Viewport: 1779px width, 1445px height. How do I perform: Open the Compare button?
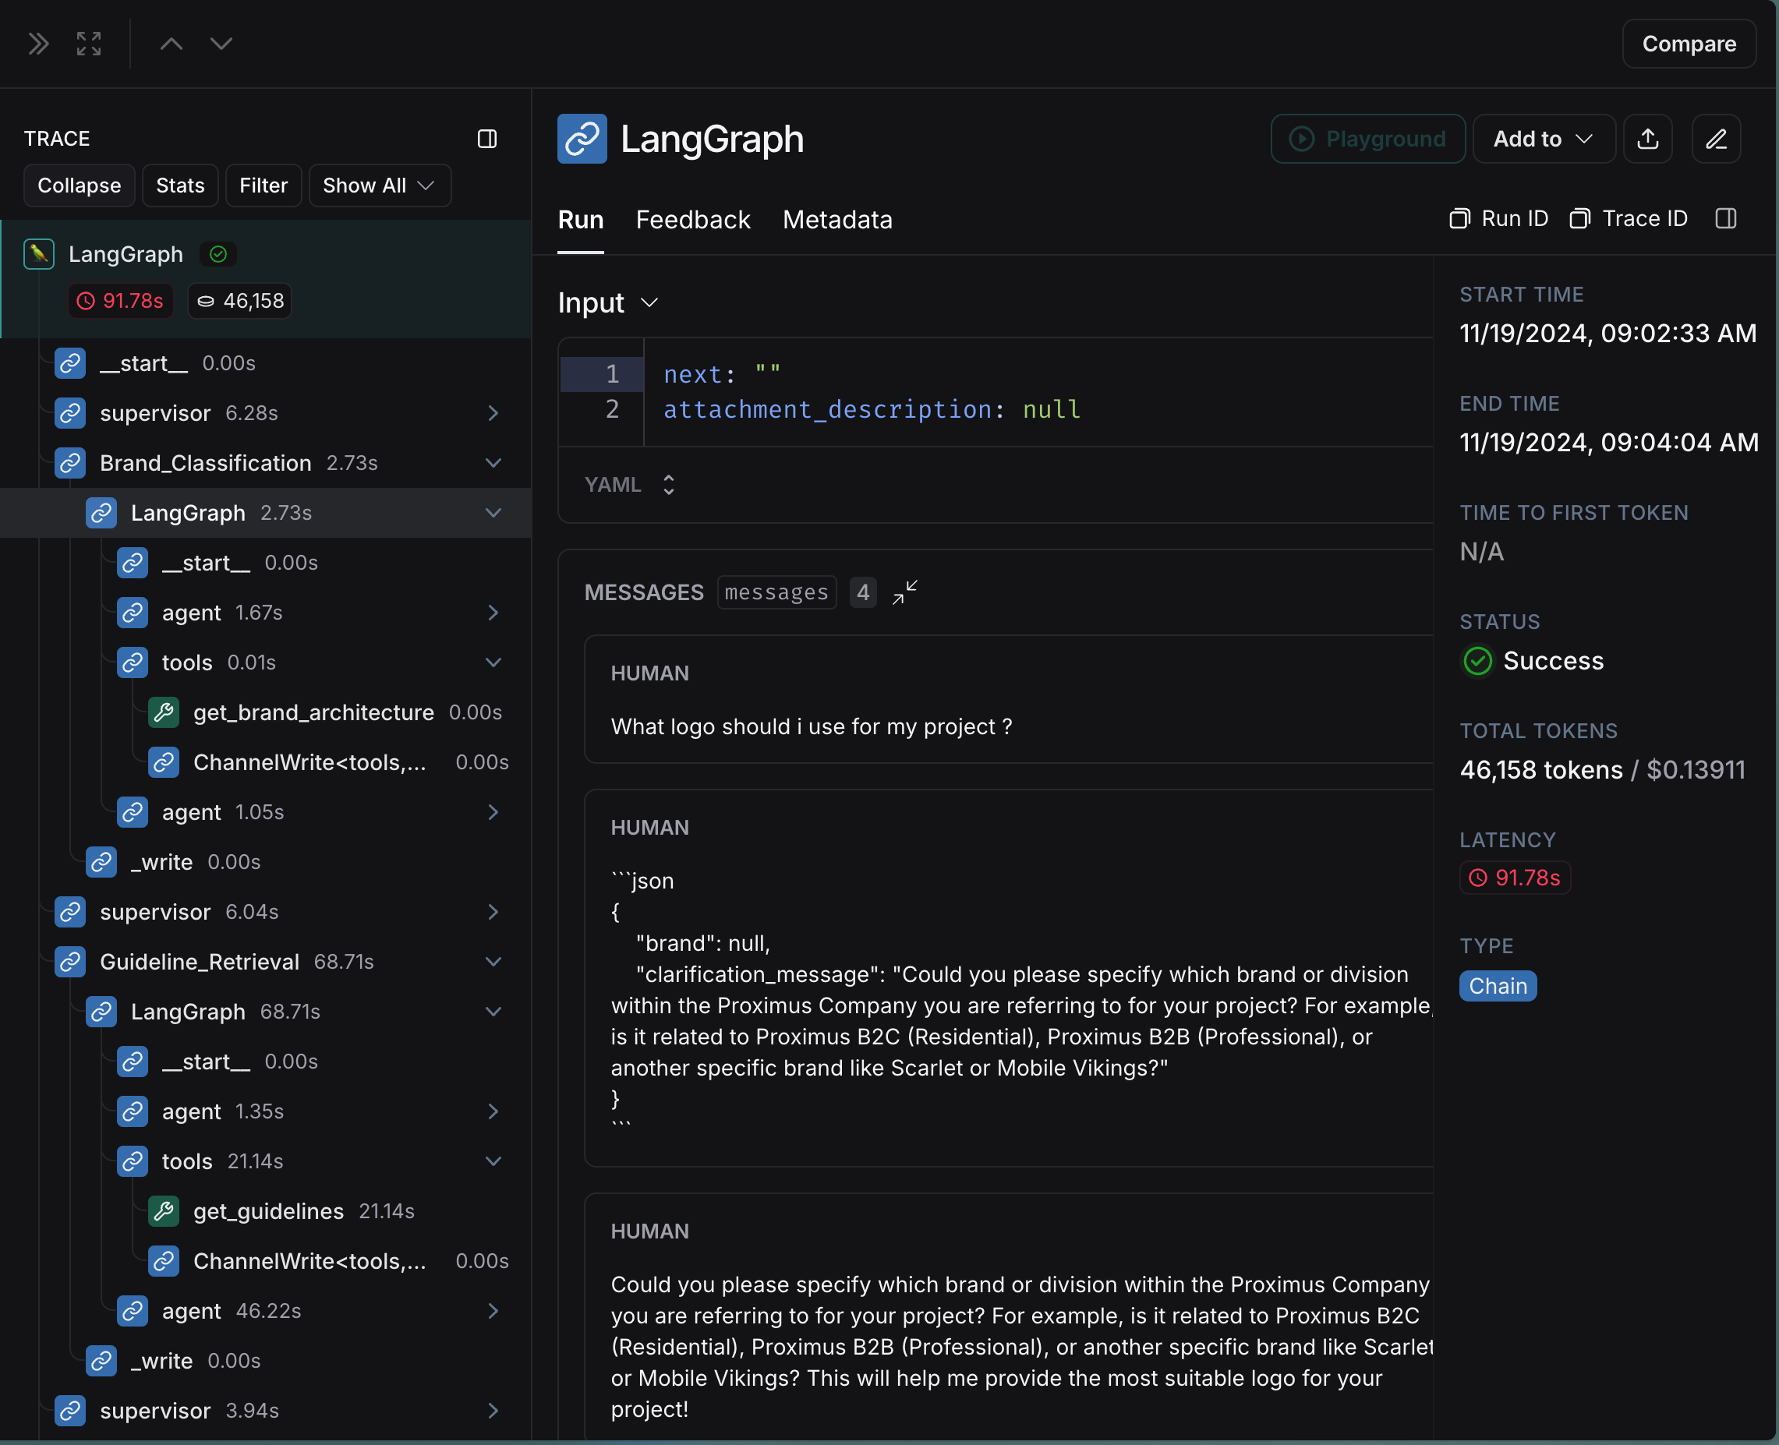point(1689,44)
